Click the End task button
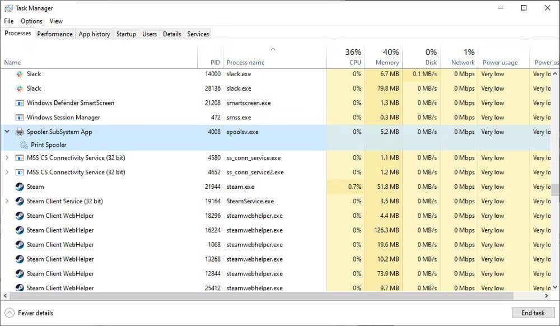Viewport: 560px width, 326px height. (x=533, y=313)
